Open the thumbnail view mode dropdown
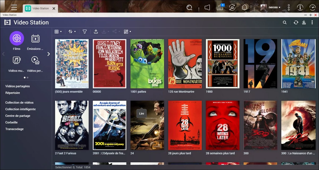This screenshot has height=170, width=319. [58, 32]
